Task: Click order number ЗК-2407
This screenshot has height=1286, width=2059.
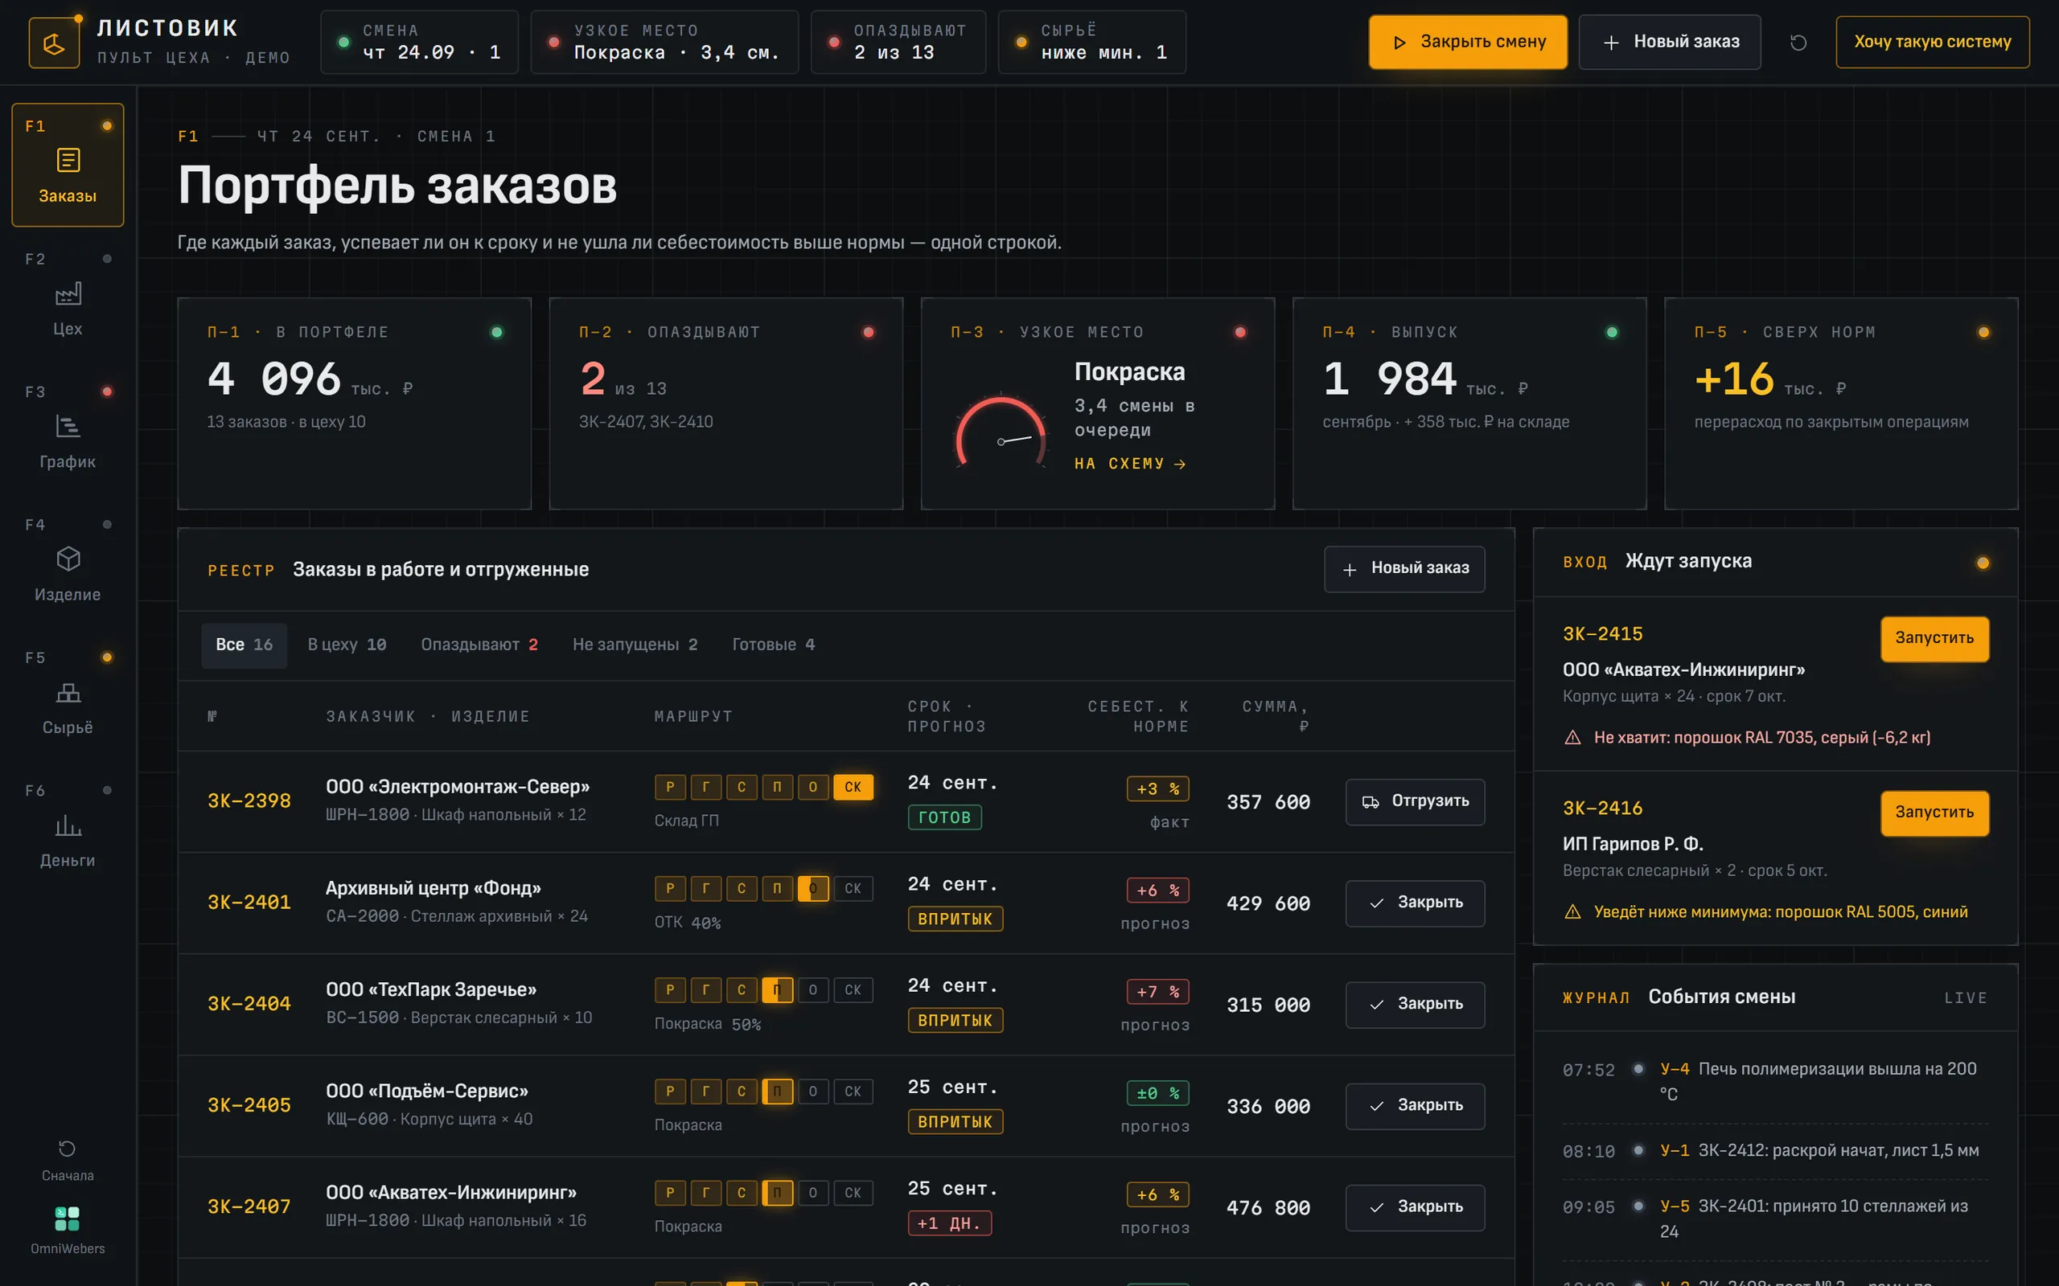Action: pos(249,1207)
